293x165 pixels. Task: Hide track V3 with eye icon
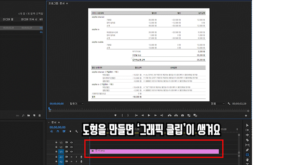coord(71,142)
